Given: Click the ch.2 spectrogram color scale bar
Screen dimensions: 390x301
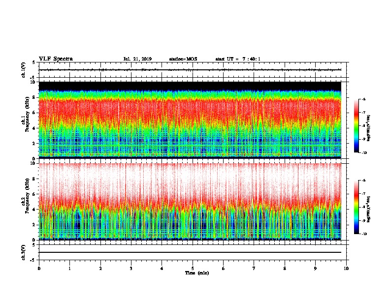Looking at the screenshot, I should click(x=356, y=207).
